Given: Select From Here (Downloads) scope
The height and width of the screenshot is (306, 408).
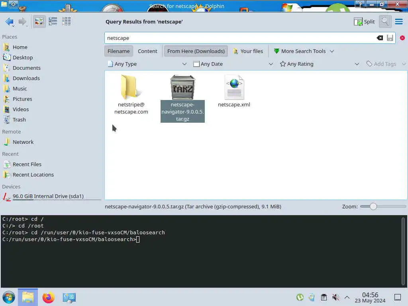Looking at the screenshot, I should tap(196, 51).
